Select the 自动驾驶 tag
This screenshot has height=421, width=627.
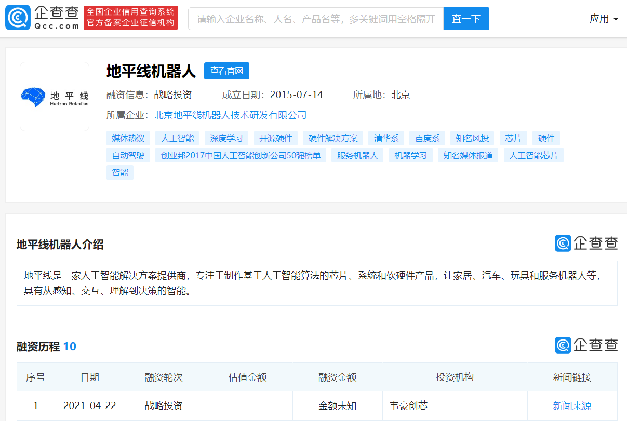click(128, 155)
